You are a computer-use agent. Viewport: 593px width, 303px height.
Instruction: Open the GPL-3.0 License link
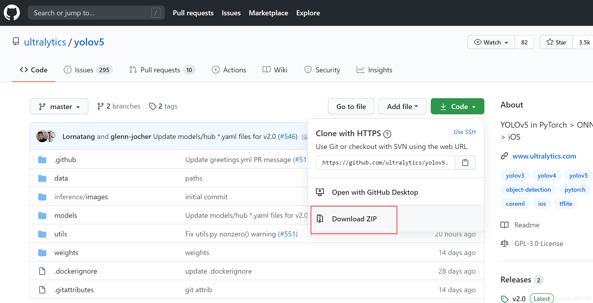pyautogui.click(x=539, y=243)
